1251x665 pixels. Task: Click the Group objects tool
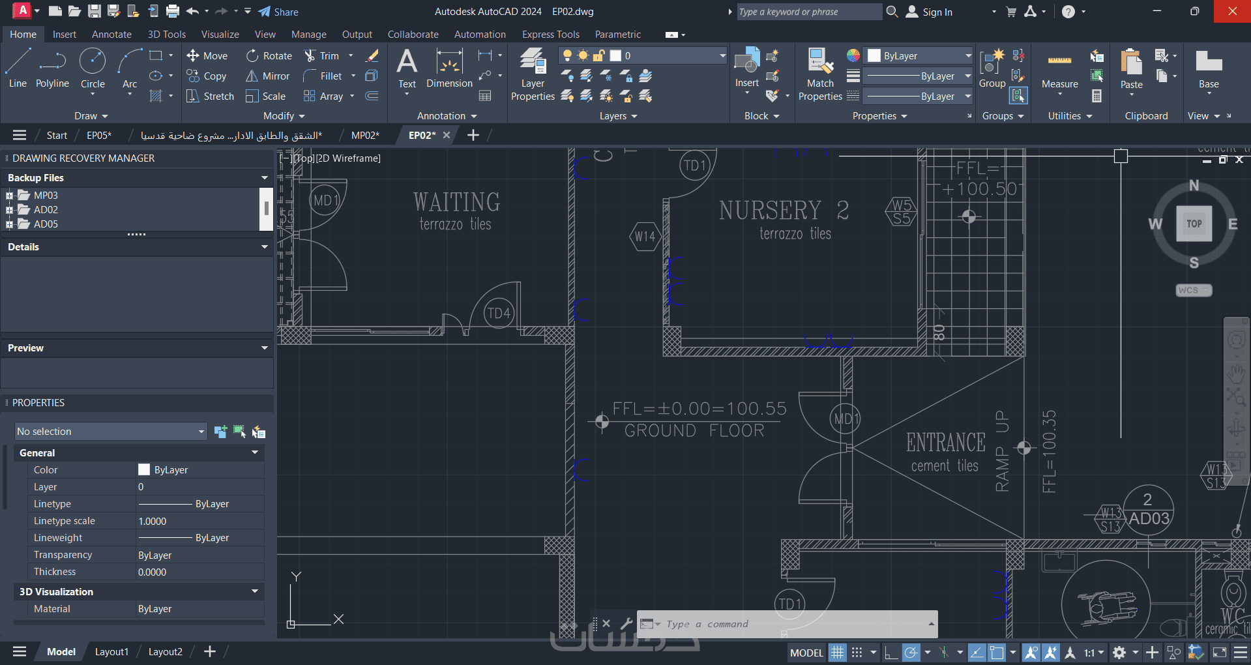coord(992,68)
